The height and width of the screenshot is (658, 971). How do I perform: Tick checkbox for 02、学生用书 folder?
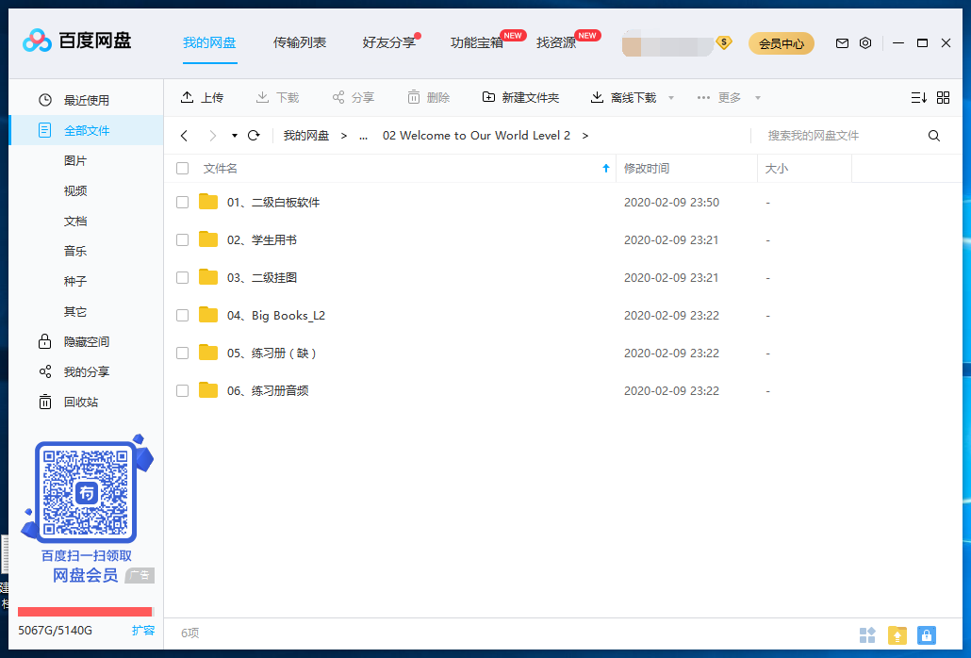click(183, 240)
